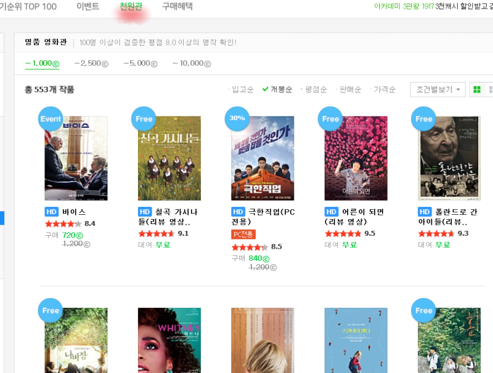
Task: Open the 스탠바이 웬디 blue poster
Action: [356, 340]
